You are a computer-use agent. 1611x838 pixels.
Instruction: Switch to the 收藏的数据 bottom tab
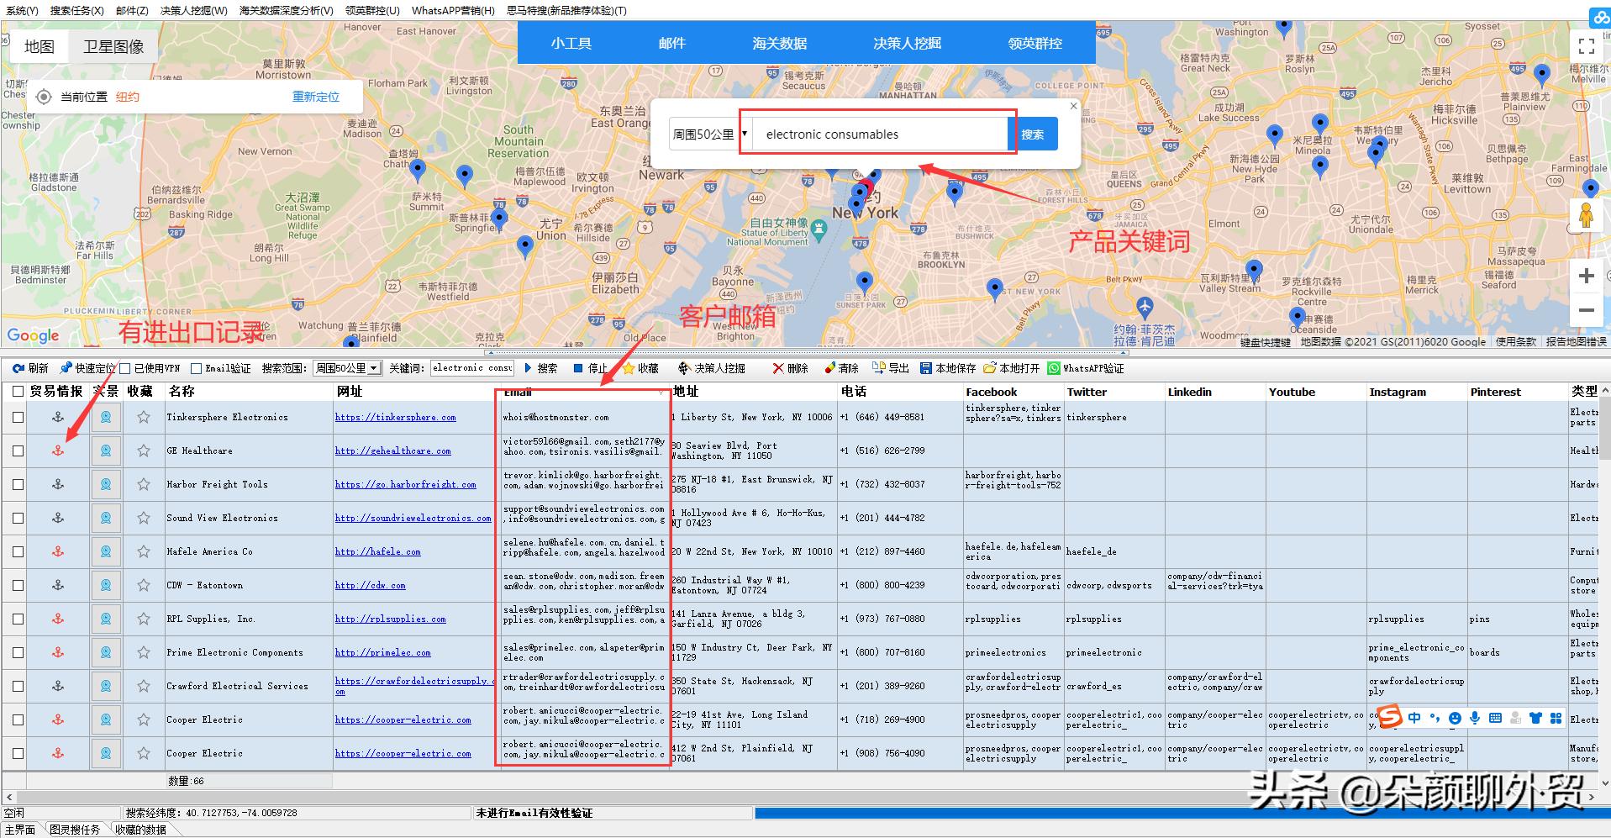(140, 830)
